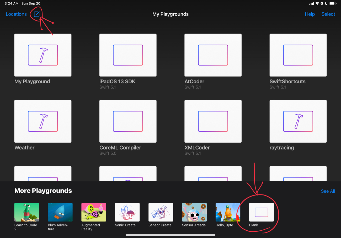Open the Help menu

click(310, 14)
